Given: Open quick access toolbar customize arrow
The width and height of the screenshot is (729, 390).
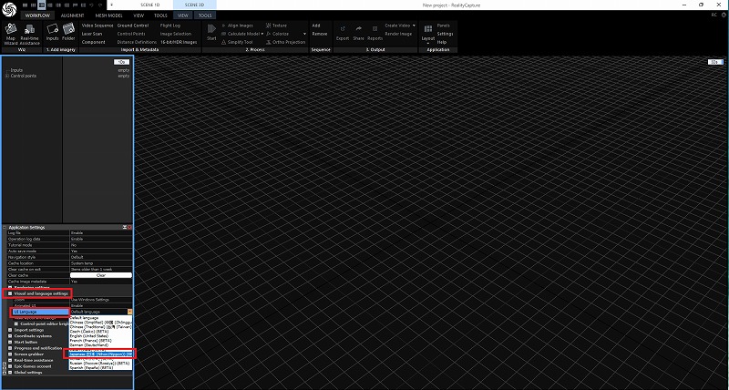Looking at the screenshot, I should 111,5.
